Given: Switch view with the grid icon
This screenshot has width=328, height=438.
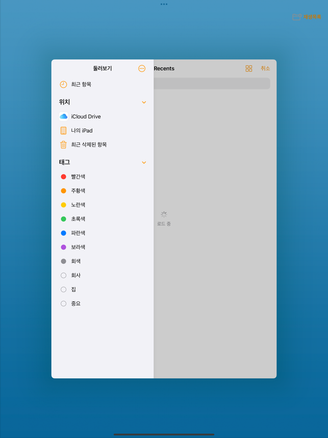Looking at the screenshot, I should 249,68.
